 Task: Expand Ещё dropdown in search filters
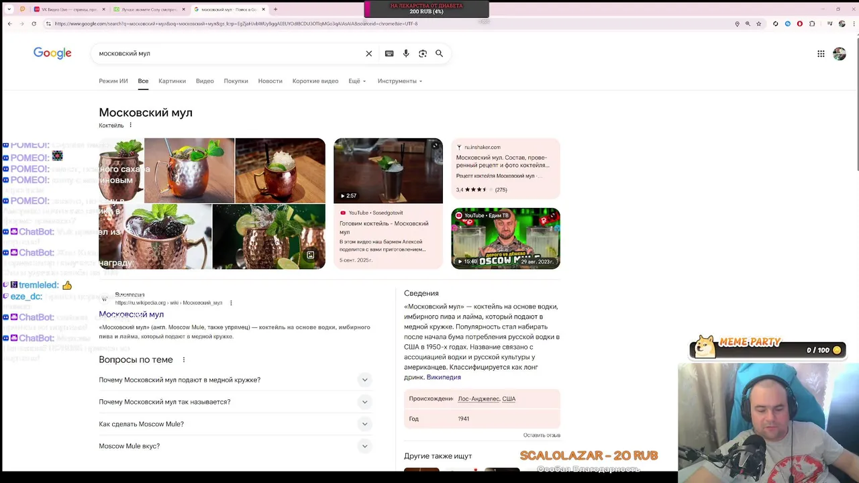click(357, 81)
